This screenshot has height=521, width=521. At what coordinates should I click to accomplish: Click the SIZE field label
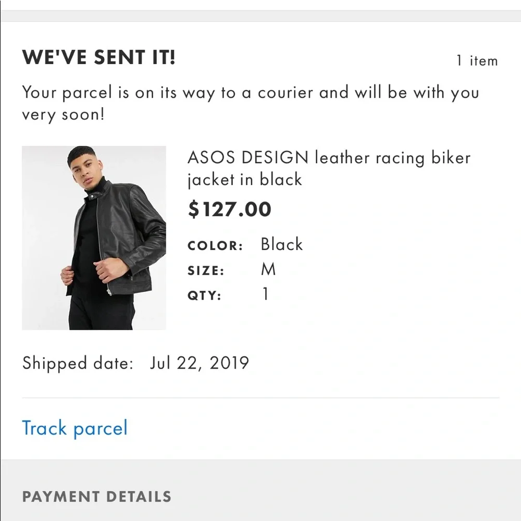click(206, 270)
